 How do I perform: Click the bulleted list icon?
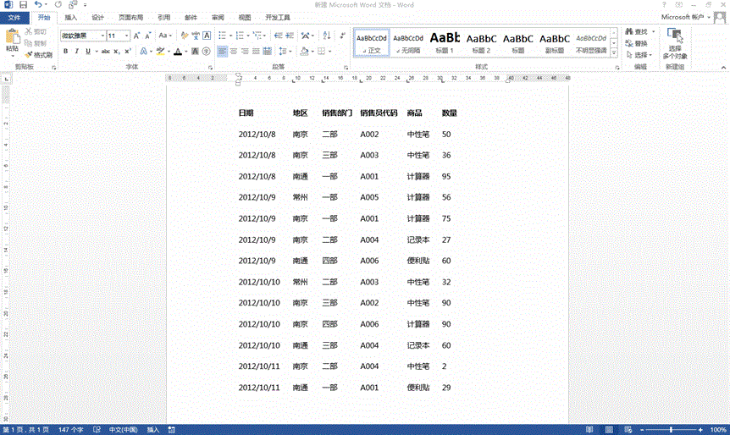pos(223,36)
